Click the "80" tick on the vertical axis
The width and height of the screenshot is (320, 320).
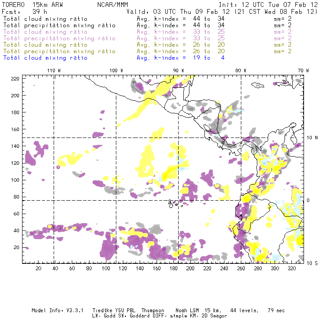(16, 197)
